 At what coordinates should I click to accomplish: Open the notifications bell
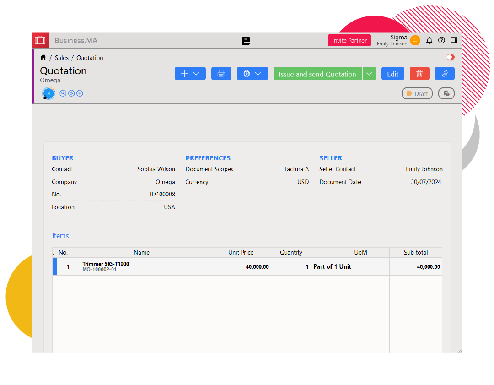429,40
